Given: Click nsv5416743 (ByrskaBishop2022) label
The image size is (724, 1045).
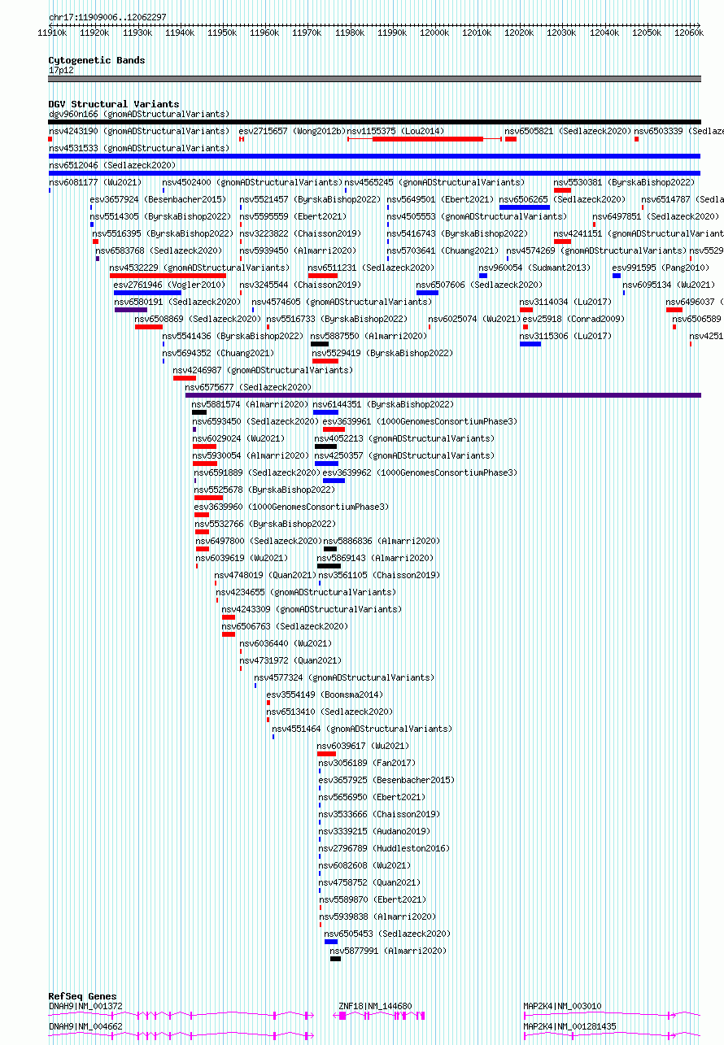Looking at the screenshot, I should 457,233.
